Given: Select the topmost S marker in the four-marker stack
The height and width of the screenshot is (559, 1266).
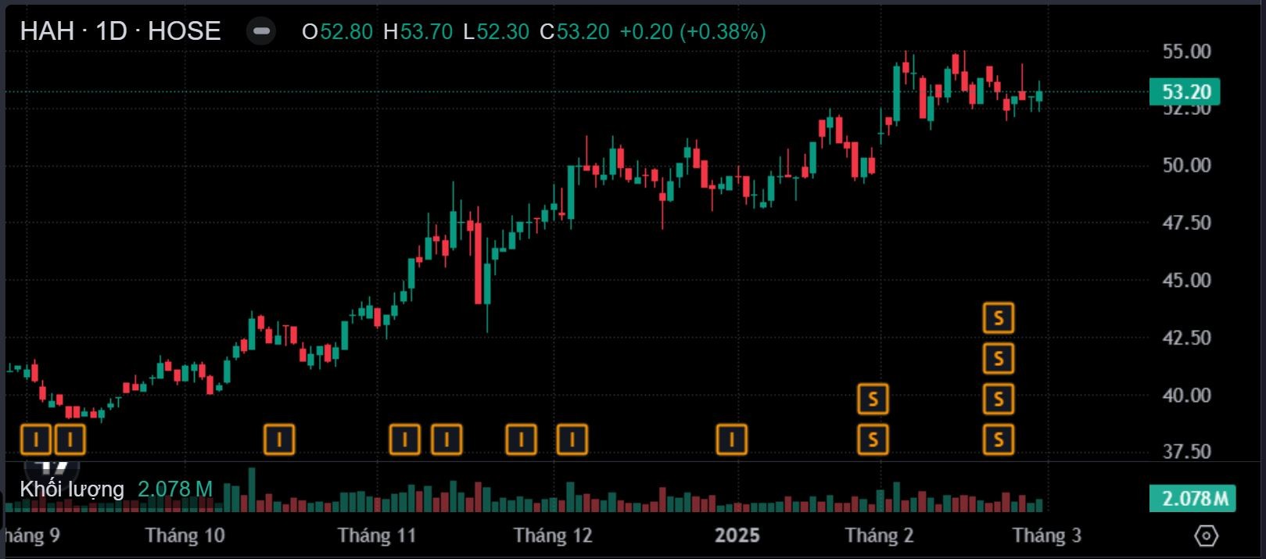Looking at the screenshot, I should pos(998,318).
